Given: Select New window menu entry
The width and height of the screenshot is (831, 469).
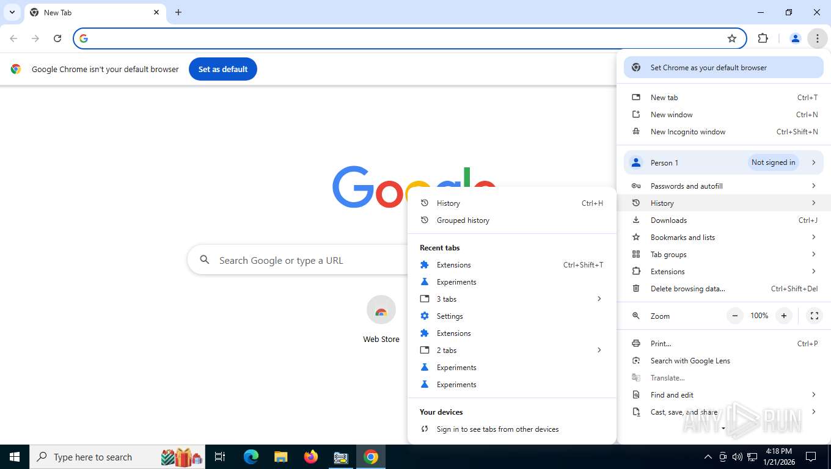Looking at the screenshot, I should coord(723,115).
